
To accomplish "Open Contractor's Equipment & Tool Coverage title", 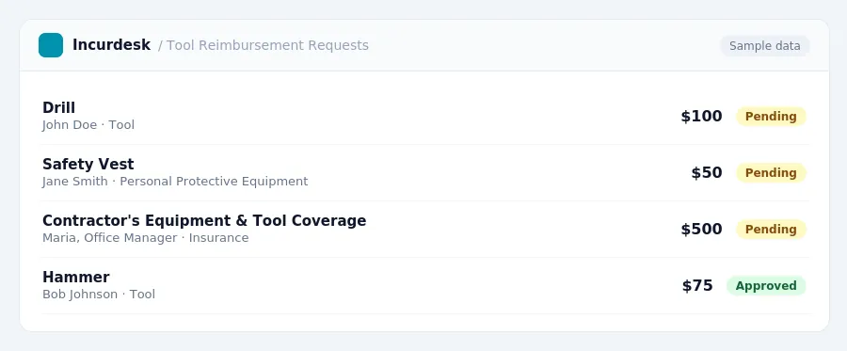I will tap(204, 220).
